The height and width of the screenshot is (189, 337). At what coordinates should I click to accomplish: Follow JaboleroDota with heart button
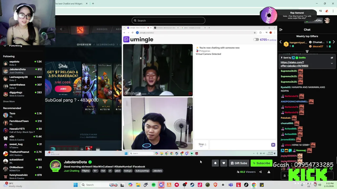point(224,163)
